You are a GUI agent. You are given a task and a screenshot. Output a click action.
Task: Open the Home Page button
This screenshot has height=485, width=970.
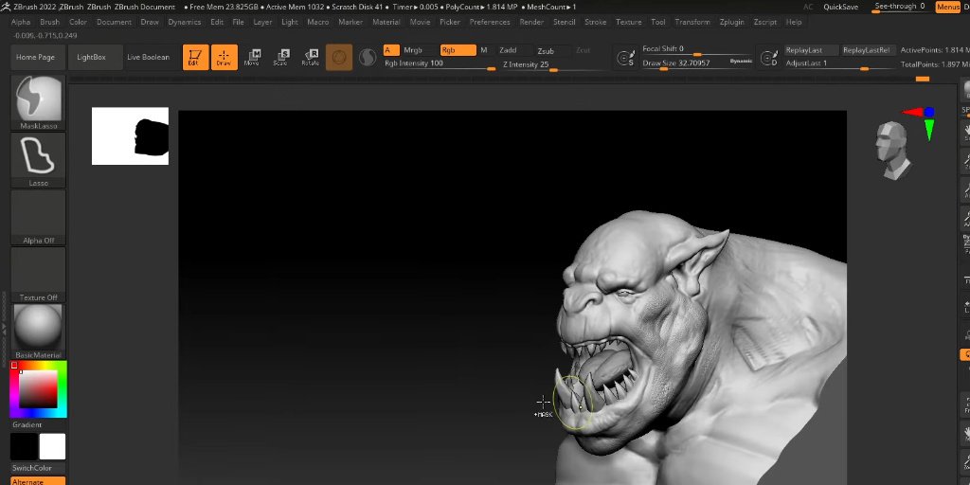(35, 57)
